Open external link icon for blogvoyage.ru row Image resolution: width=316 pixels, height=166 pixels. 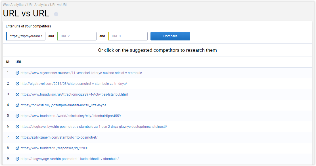click(x=17, y=159)
